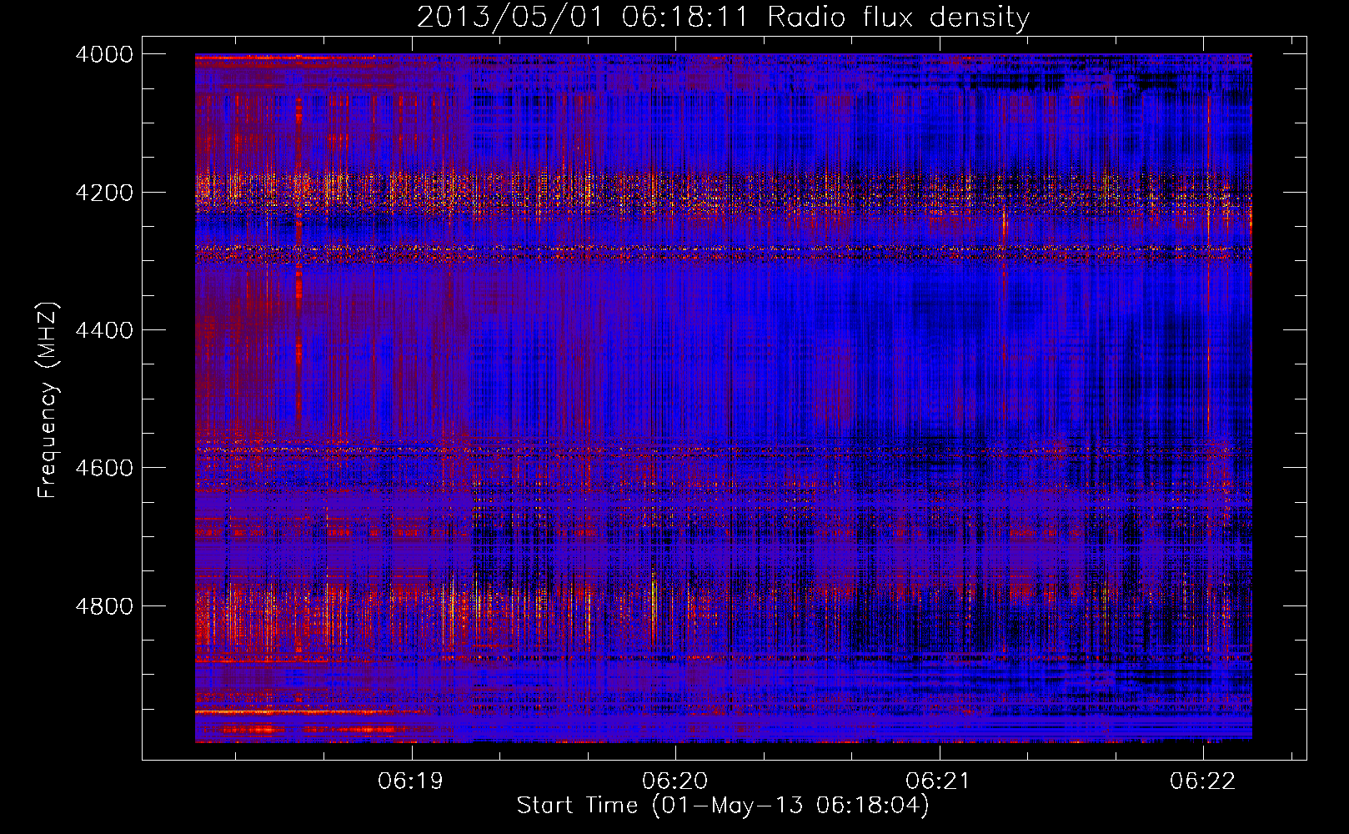
Task: Click the 4000 frequency tick label
Action: [104, 54]
